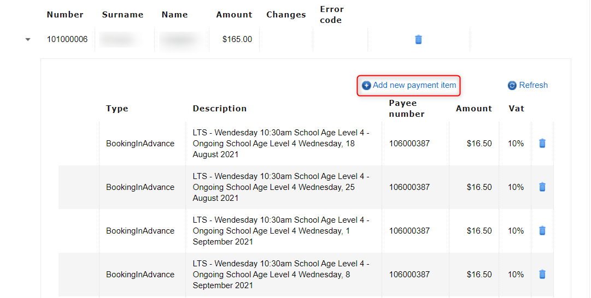Image resolution: width=591 pixels, height=298 pixels.
Task: Select the $165.00 total amount cell
Action: click(x=237, y=39)
